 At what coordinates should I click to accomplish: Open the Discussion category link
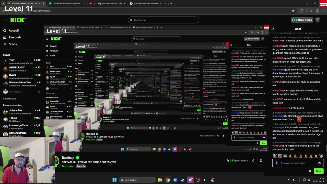coord(68,166)
